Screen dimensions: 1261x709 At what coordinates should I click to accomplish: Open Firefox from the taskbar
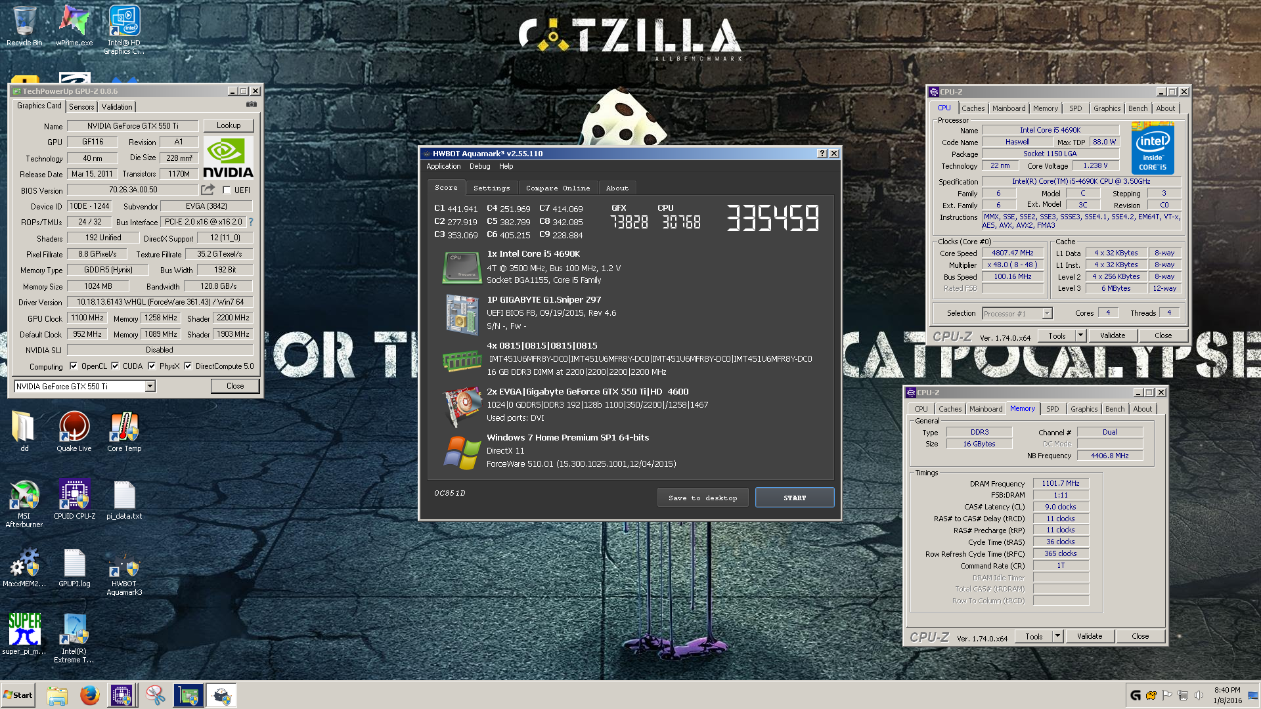click(89, 695)
